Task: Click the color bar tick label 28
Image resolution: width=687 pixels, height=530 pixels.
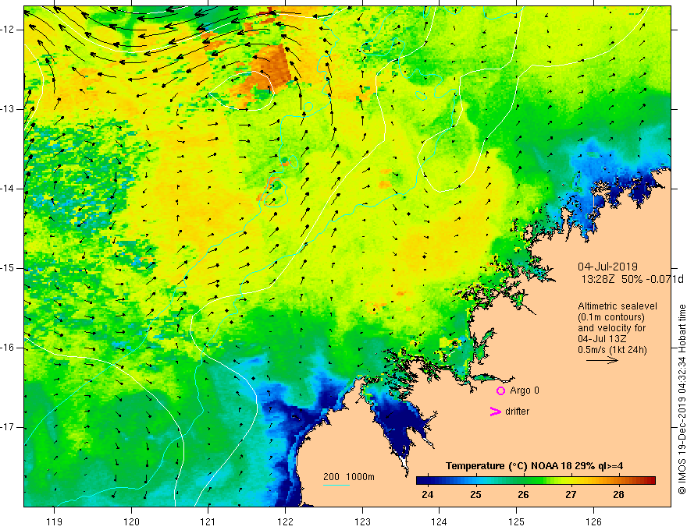Action: pos(618,495)
